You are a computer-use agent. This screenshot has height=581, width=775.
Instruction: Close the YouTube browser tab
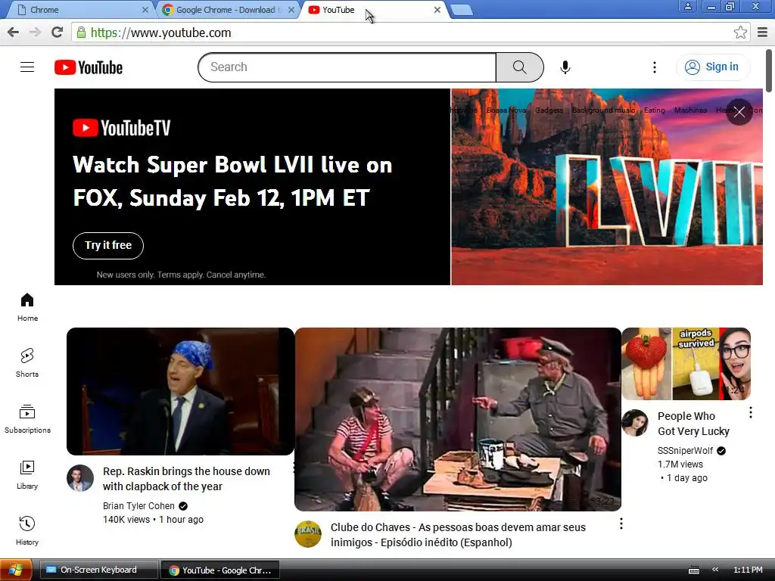437,10
